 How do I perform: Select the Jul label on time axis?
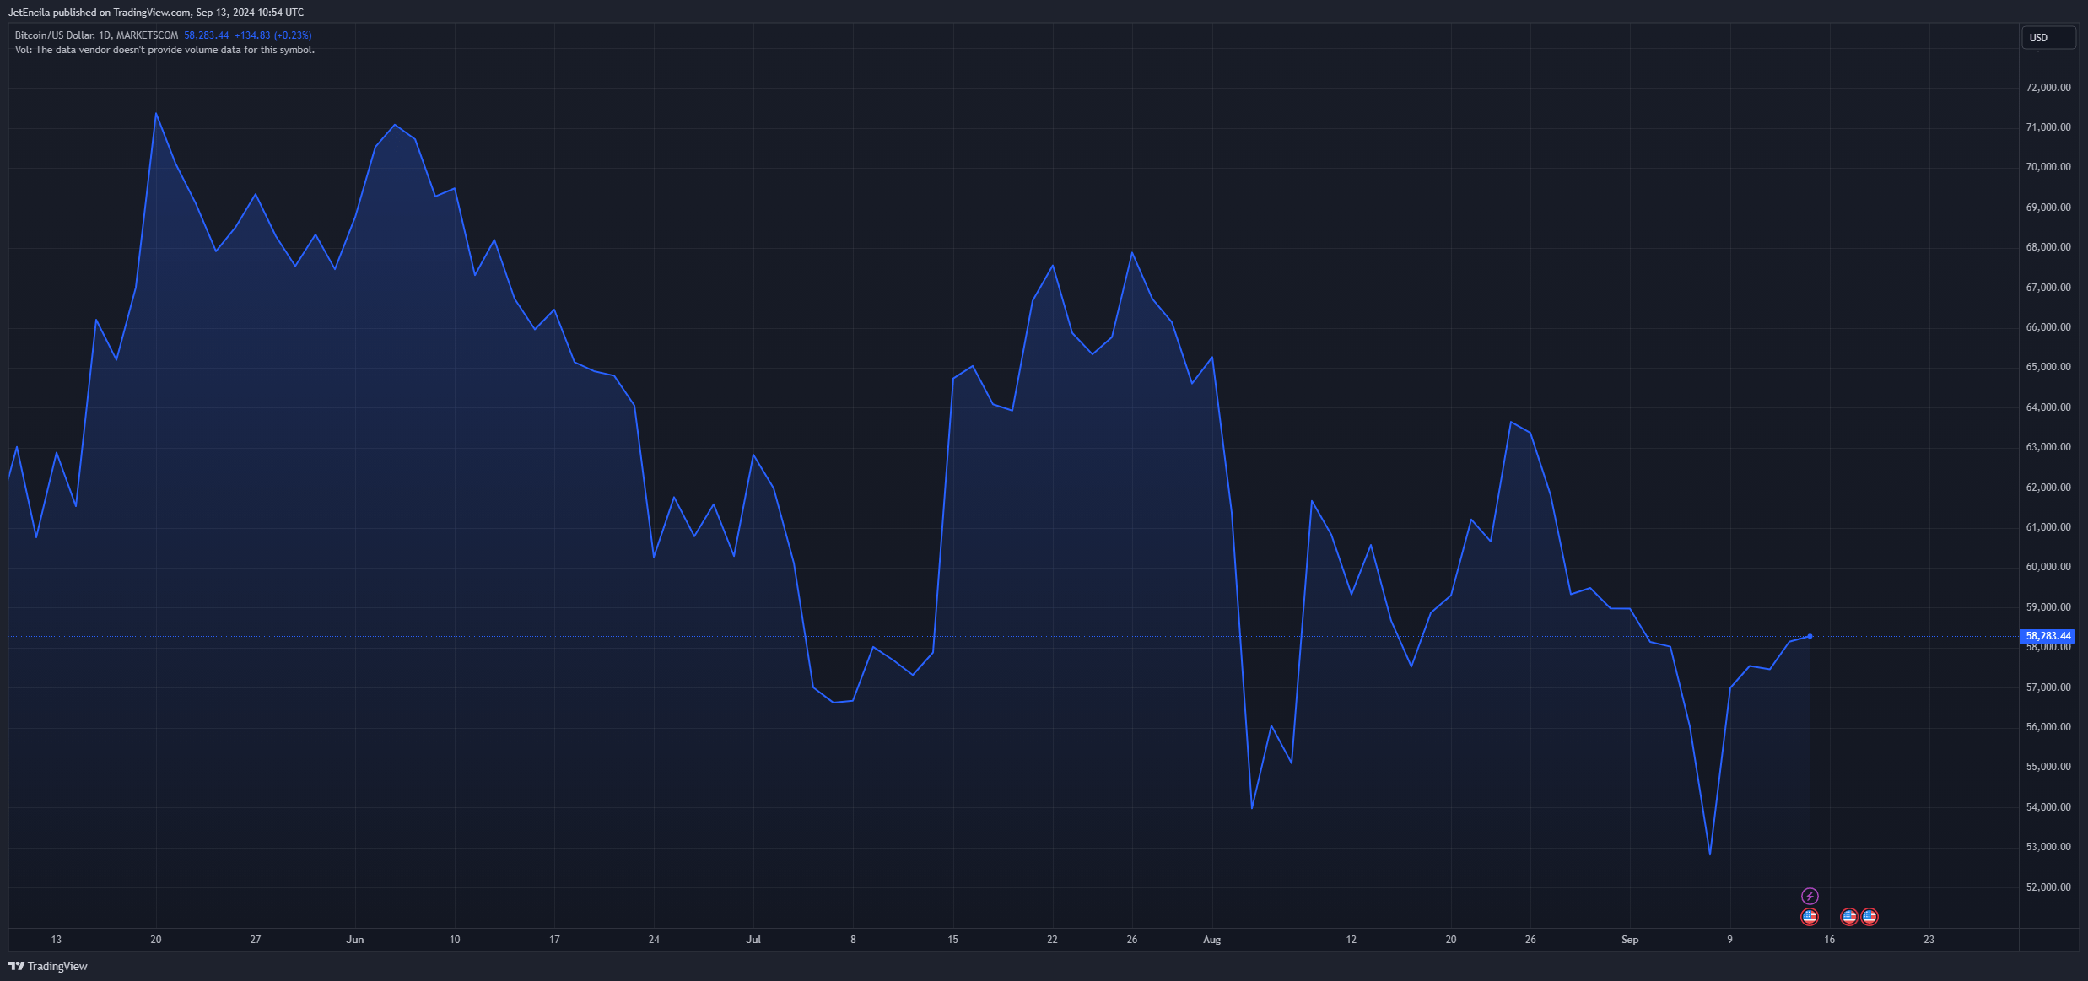pyautogui.click(x=753, y=940)
